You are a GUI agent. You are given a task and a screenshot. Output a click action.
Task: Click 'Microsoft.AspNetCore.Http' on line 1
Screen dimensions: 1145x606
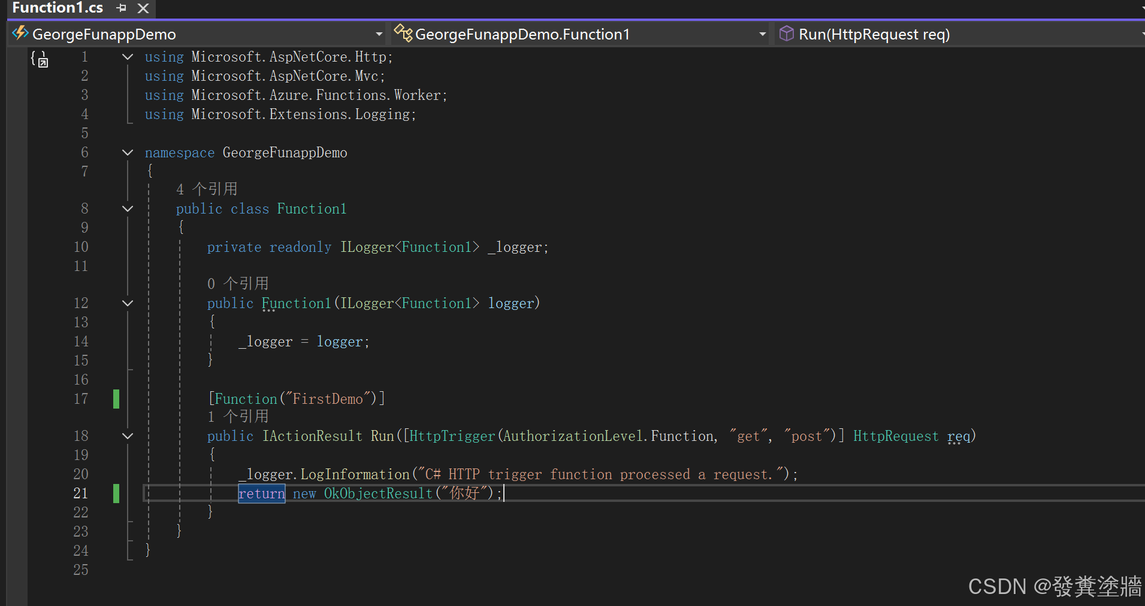(289, 57)
